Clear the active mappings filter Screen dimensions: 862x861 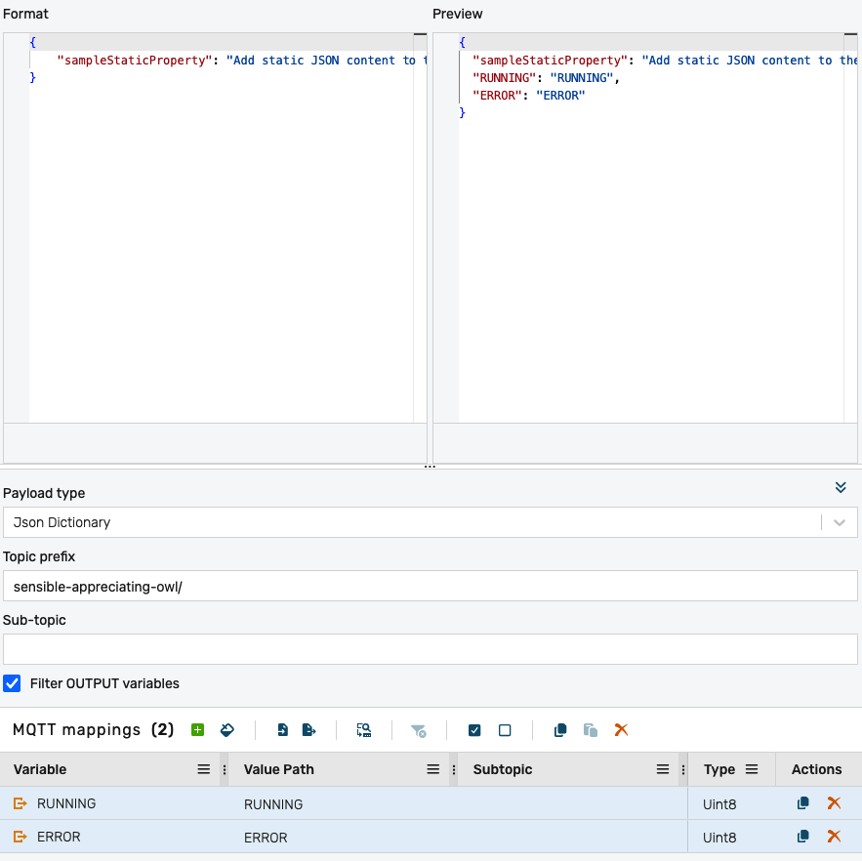click(x=419, y=730)
